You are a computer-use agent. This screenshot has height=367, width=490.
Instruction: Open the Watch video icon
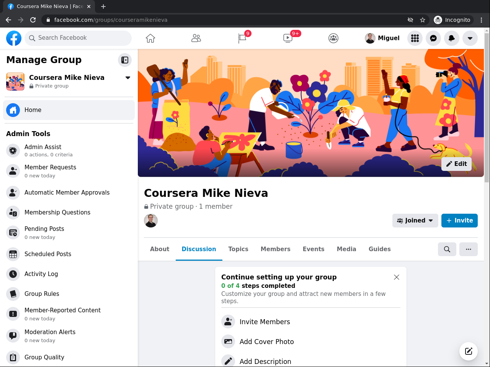click(x=288, y=38)
